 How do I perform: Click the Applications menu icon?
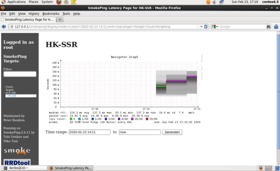[x=3, y=2]
